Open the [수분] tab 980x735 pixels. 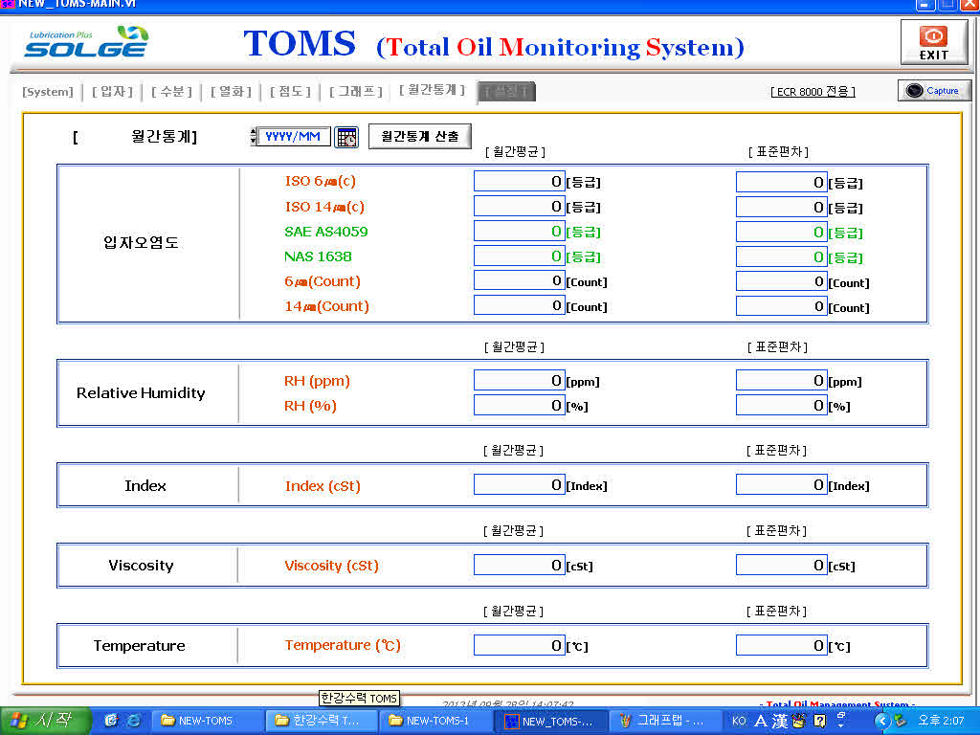(x=171, y=92)
